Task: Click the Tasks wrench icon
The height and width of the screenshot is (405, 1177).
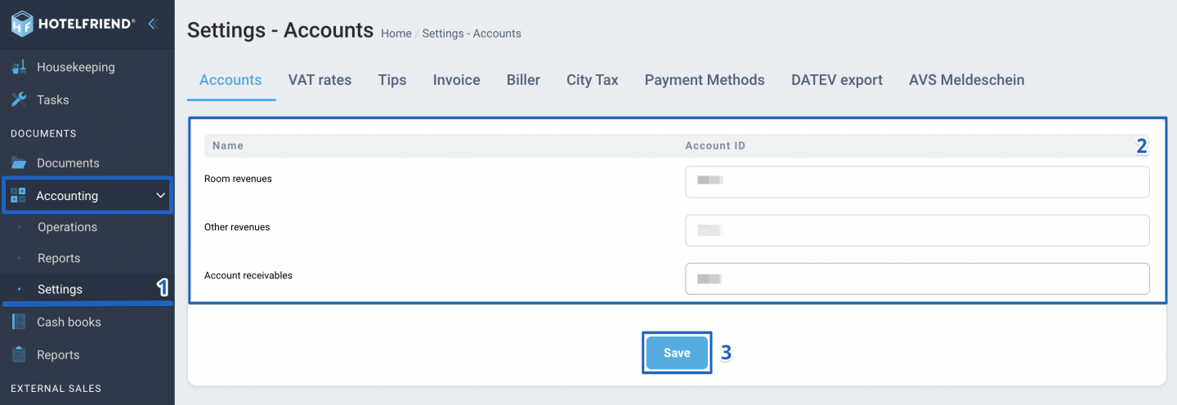Action: (x=19, y=100)
